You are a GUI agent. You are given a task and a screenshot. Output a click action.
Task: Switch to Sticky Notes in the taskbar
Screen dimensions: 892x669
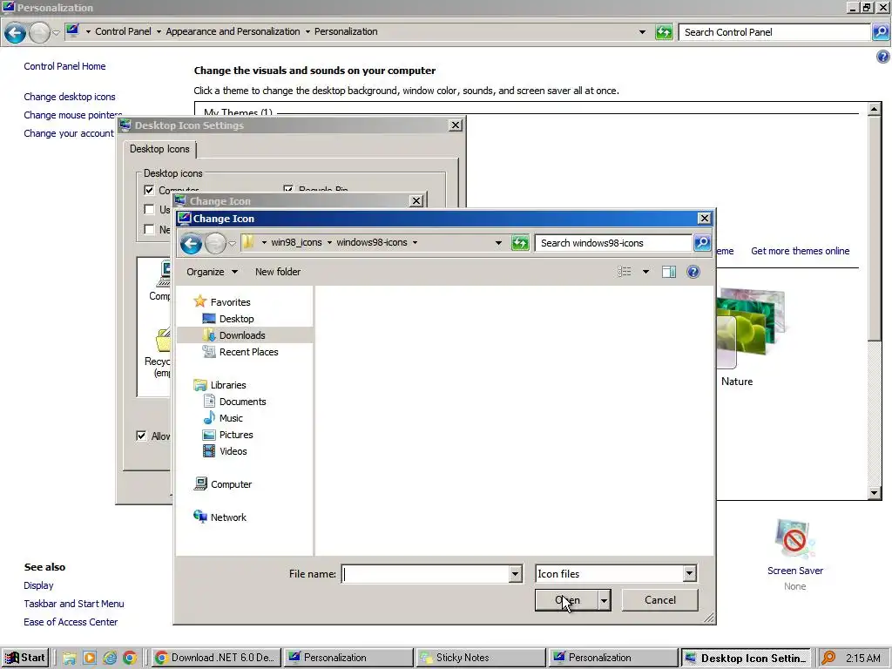(480, 658)
